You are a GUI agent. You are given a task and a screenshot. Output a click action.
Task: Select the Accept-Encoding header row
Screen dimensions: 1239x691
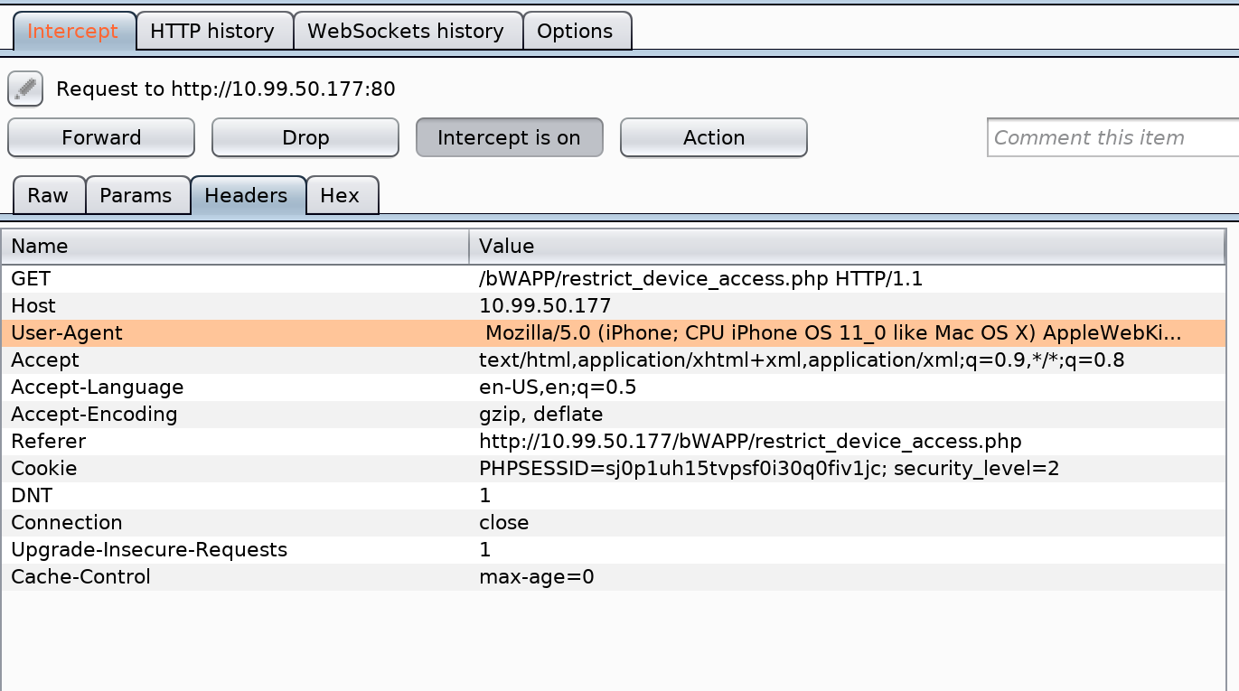(614, 414)
